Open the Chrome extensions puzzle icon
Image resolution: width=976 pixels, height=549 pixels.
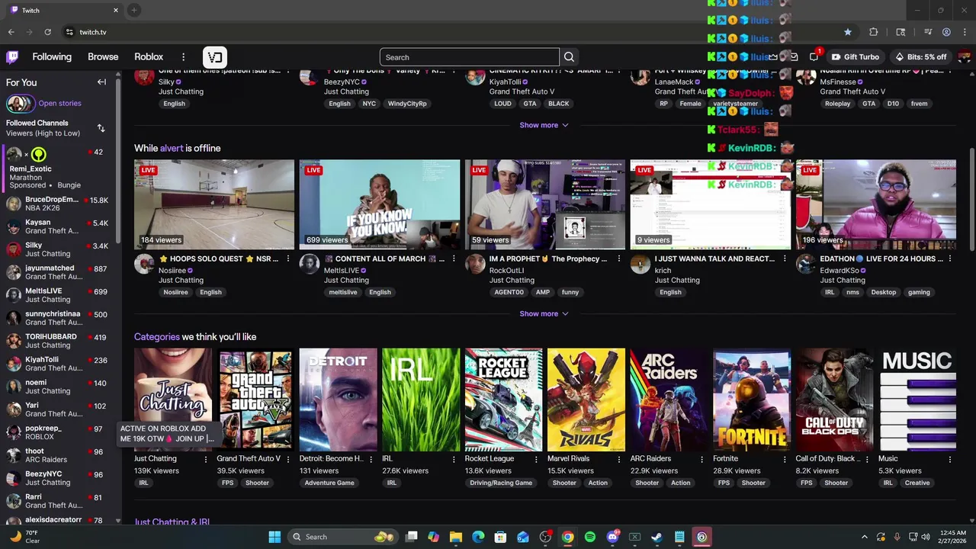point(874,32)
